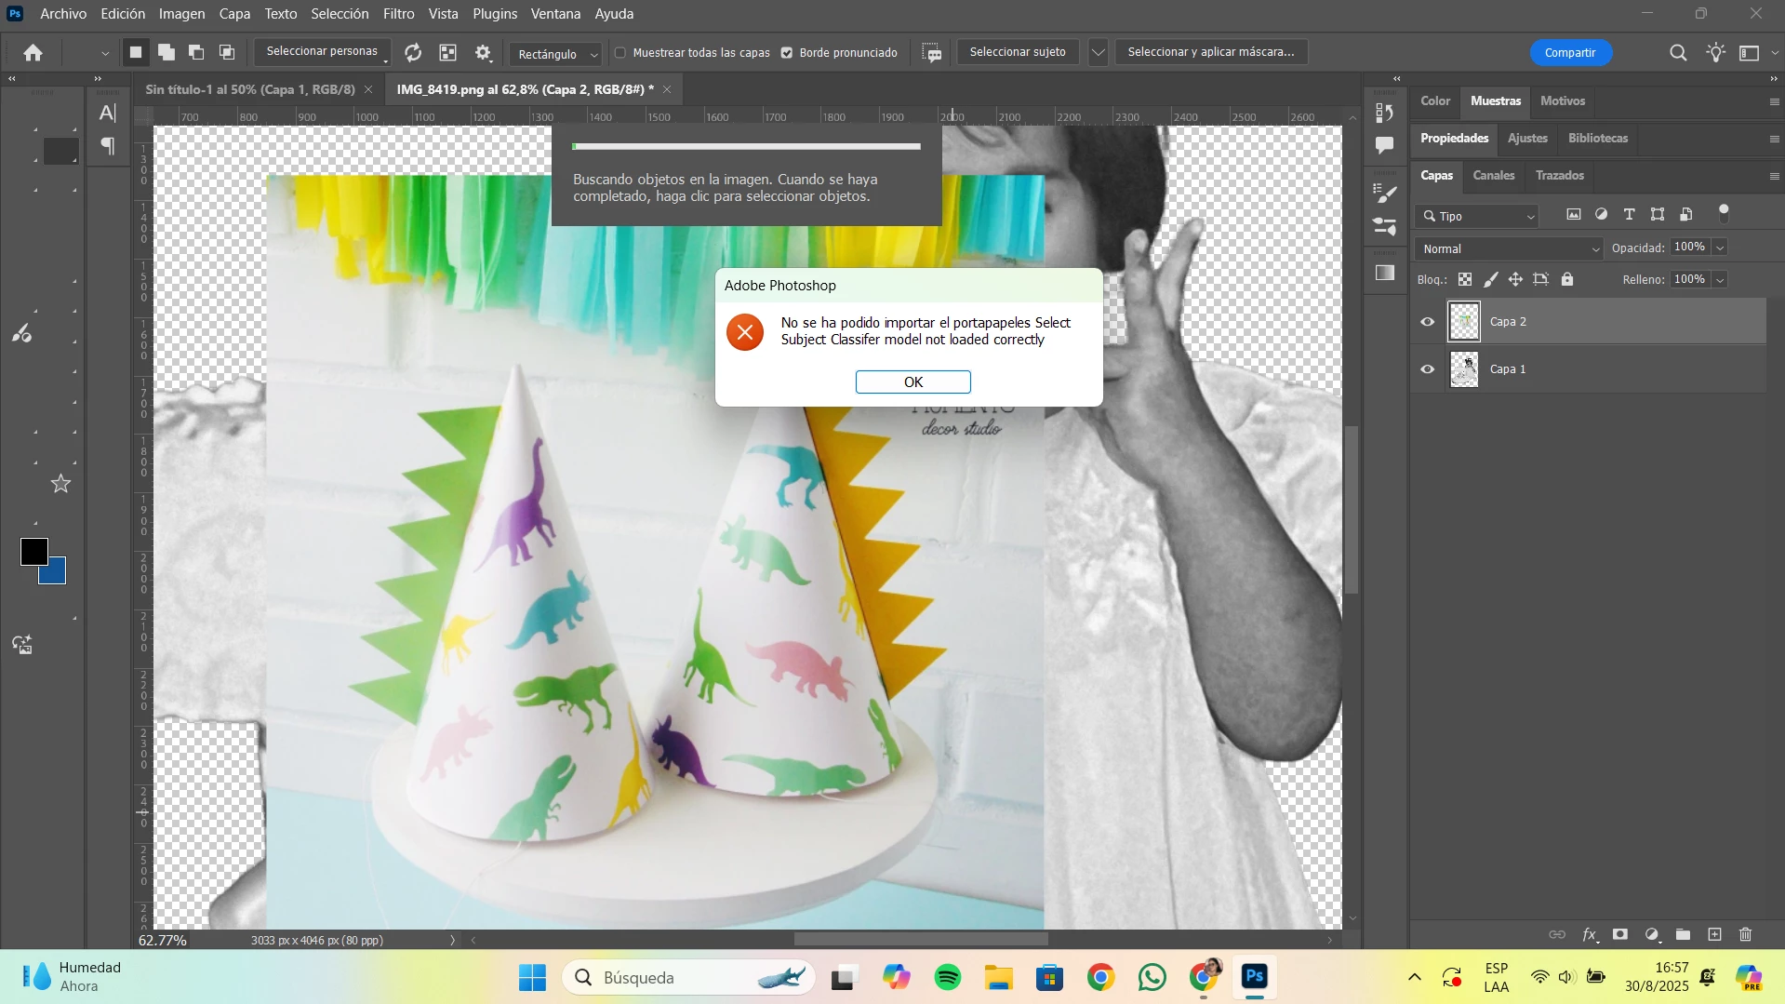Viewport: 1785px width, 1004px height.
Task: Open the Filtro menu
Action: click(x=398, y=14)
